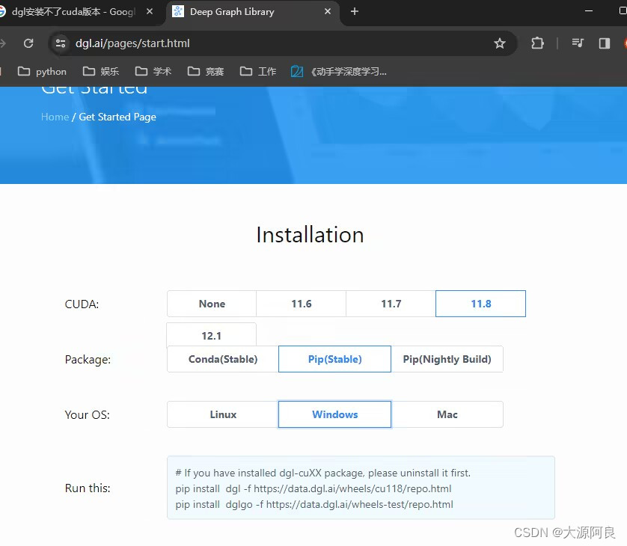Switch OS selection to Linux

click(222, 414)
